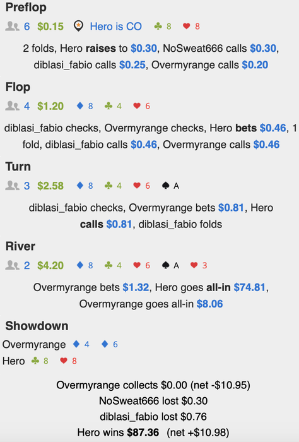Image resolution: width=299 pixels, height=442 pixels.
Task: Click the River players icon
Action: tap(12, 266)
